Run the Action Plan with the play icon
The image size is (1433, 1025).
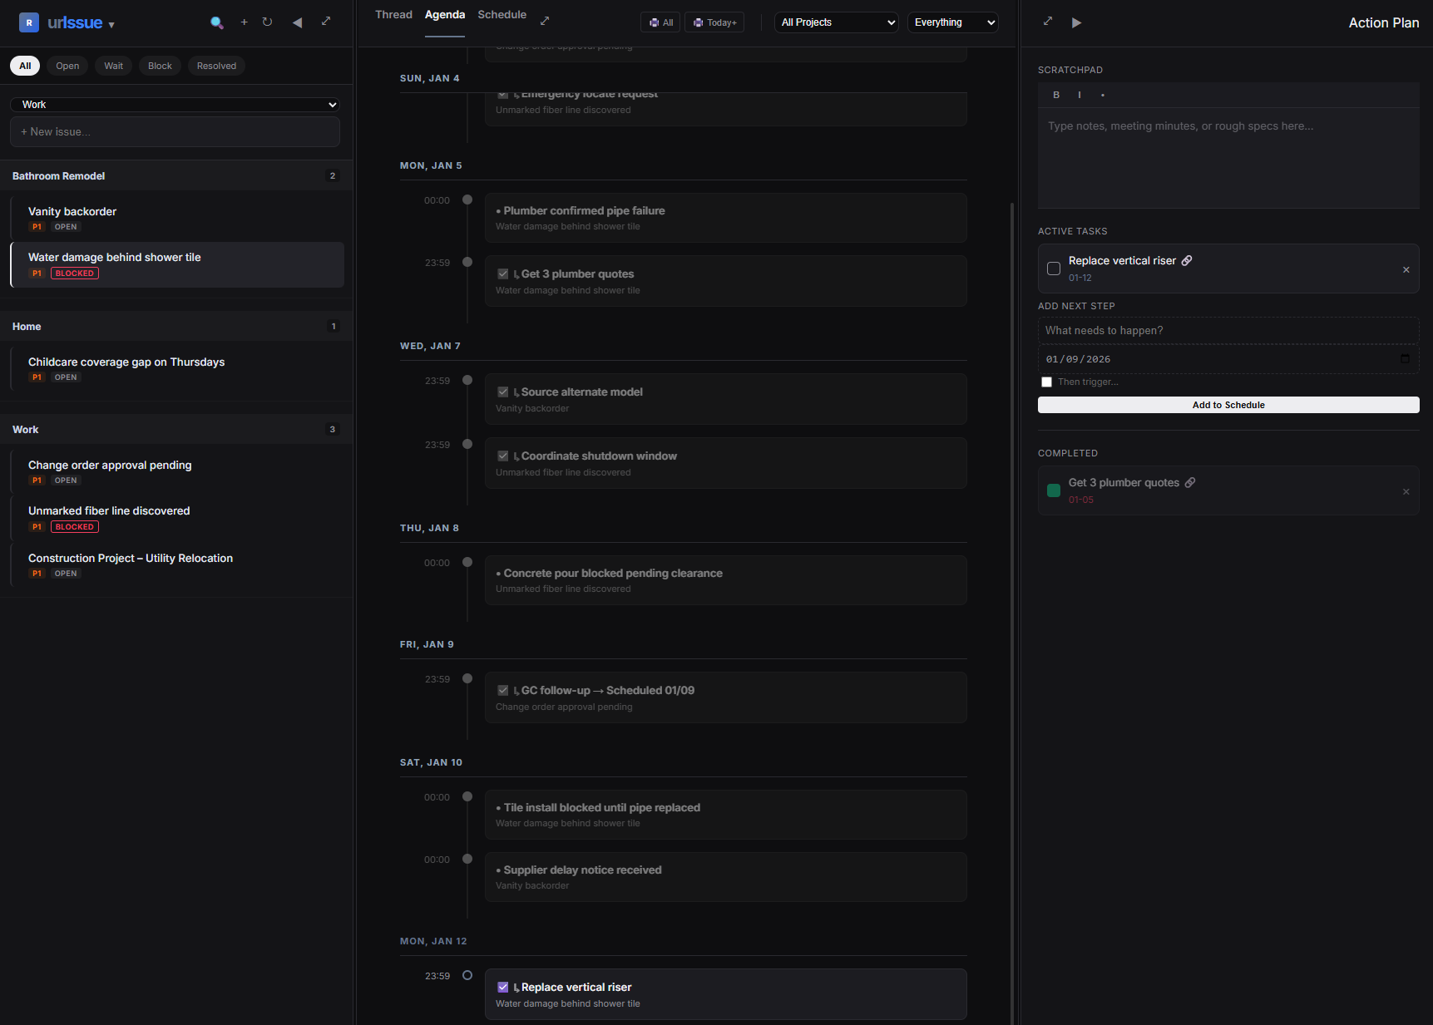pyautogui.click(x=1077, y=22)
